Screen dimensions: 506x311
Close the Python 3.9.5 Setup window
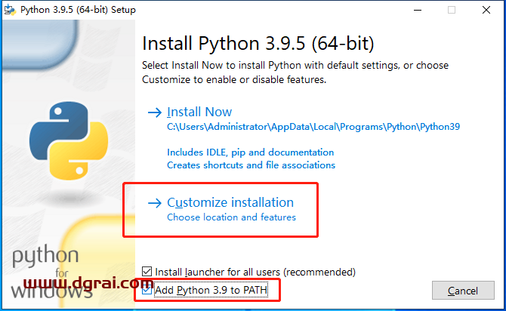[x=486, y=10]
